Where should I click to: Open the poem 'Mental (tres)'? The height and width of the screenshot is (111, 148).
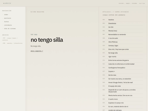[x=123, y=31]
